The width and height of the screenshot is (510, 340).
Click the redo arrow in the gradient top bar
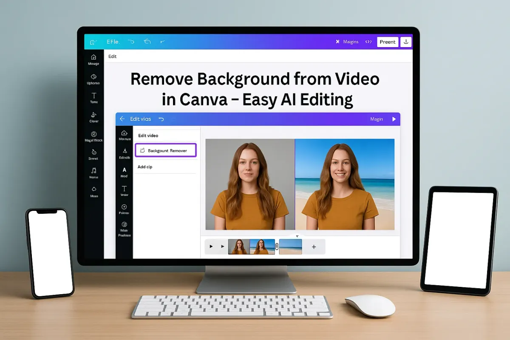tap(147, 42)
